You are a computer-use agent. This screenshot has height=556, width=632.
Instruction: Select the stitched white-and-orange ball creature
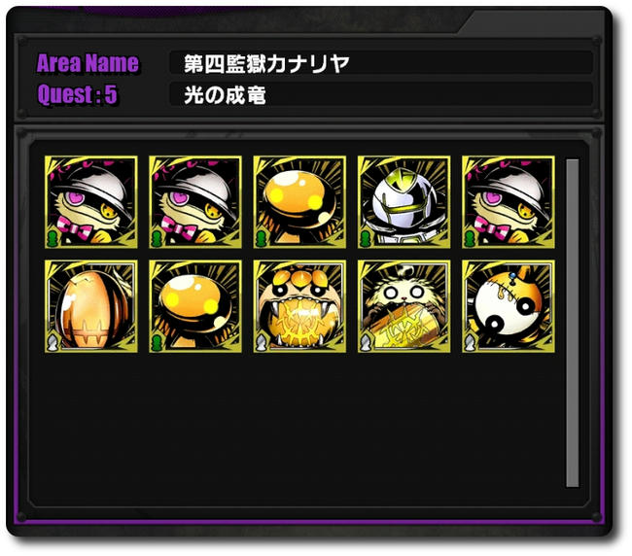pos(509,306)
